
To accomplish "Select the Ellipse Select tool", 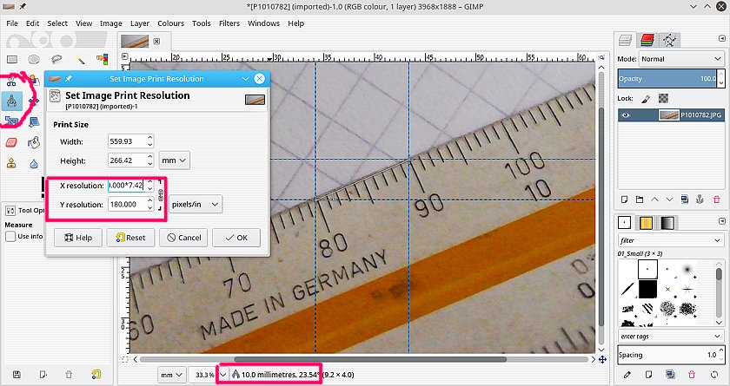I will [34, 60].
